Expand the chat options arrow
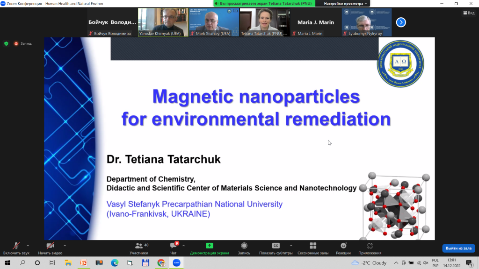479x269 pixels. pos(183,245)
